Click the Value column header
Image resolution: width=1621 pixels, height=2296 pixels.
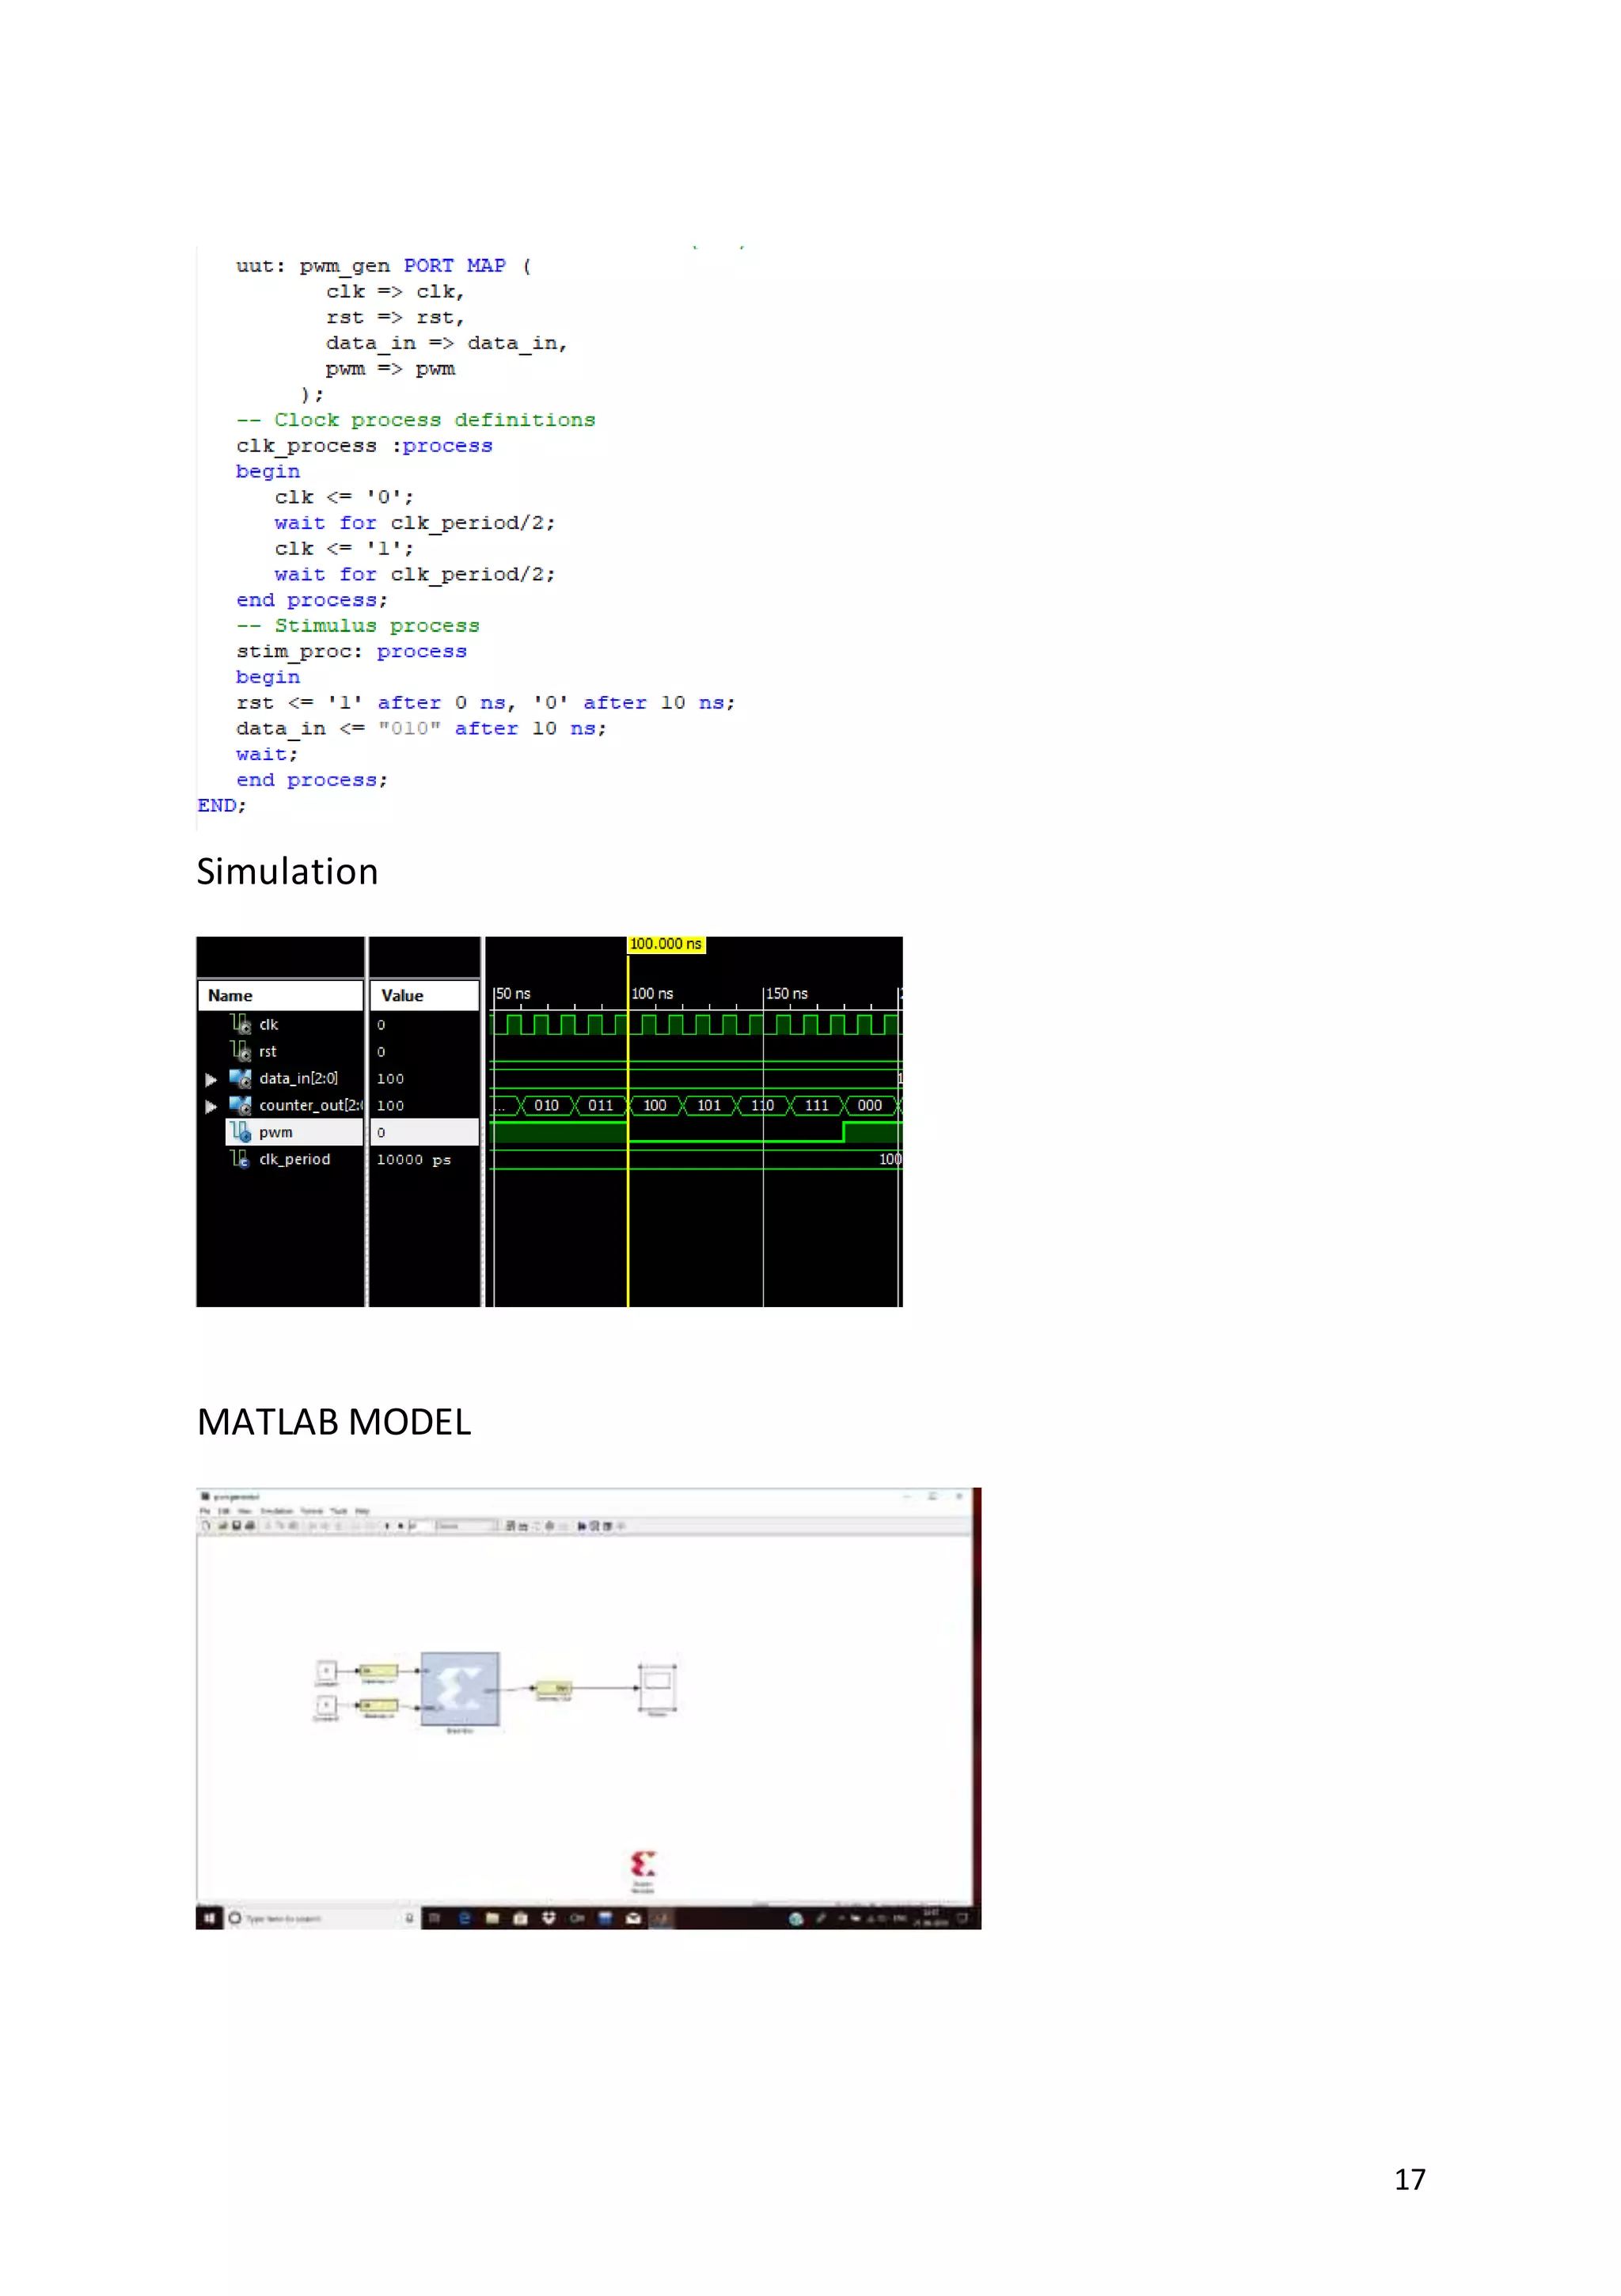425,995
